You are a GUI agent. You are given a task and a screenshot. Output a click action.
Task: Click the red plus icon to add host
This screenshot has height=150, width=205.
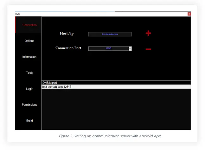tap(148, 33)
